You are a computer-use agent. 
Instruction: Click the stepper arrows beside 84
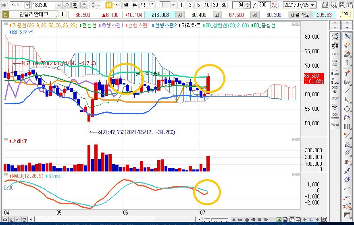(x=248, y=5)
